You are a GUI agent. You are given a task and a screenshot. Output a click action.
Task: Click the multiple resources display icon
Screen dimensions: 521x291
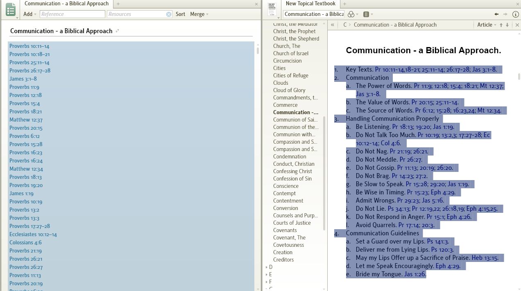(365, 14)
